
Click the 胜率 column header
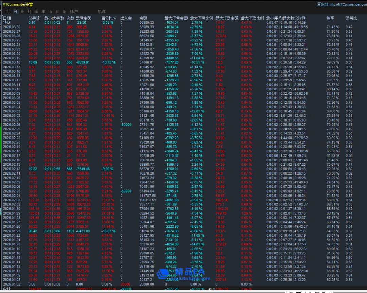[330, 18]
